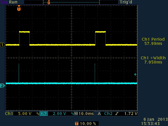This screenshot has height=126, width=168.
Task: Click the trigger source Ch2 readout
Action: 108,114
